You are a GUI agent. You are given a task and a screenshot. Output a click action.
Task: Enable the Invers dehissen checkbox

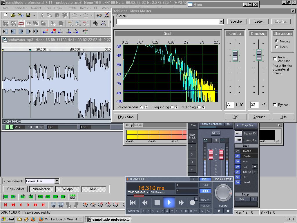pyautogui.click(x=275, y=59)
